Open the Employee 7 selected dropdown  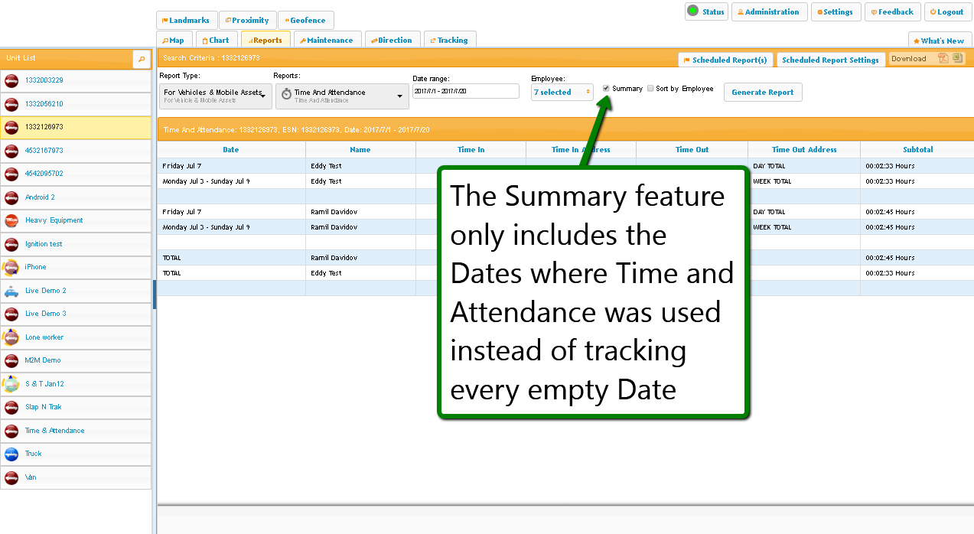coord(562,93)
